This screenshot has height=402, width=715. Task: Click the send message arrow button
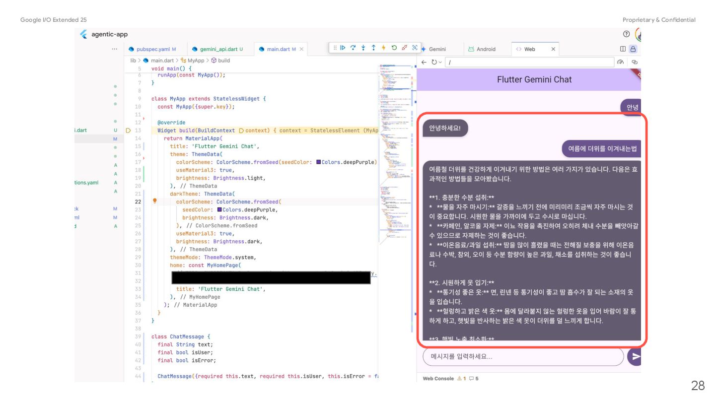(635, 356)
